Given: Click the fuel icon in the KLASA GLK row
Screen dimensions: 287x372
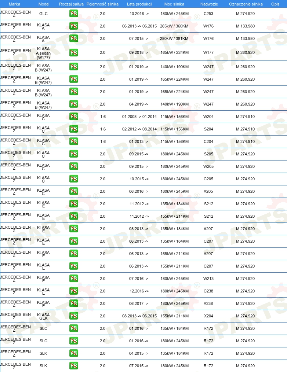Looking at the screenshot, I should (74, 316).
